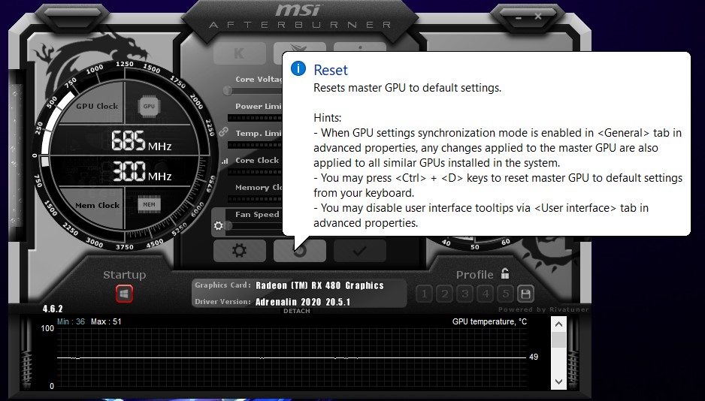Screen dimensions: 705x401
Task: Click the 'Reset' tooltip heading
Action: coord(331,70)
